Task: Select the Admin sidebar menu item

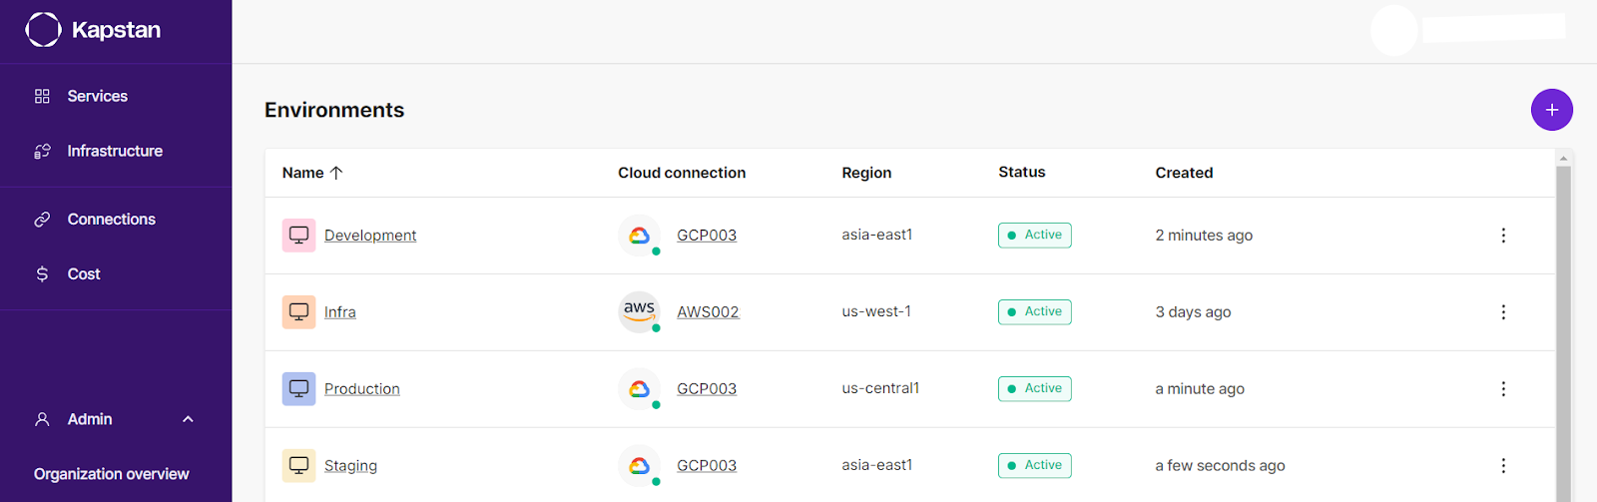Action: [x=116, y=420]
